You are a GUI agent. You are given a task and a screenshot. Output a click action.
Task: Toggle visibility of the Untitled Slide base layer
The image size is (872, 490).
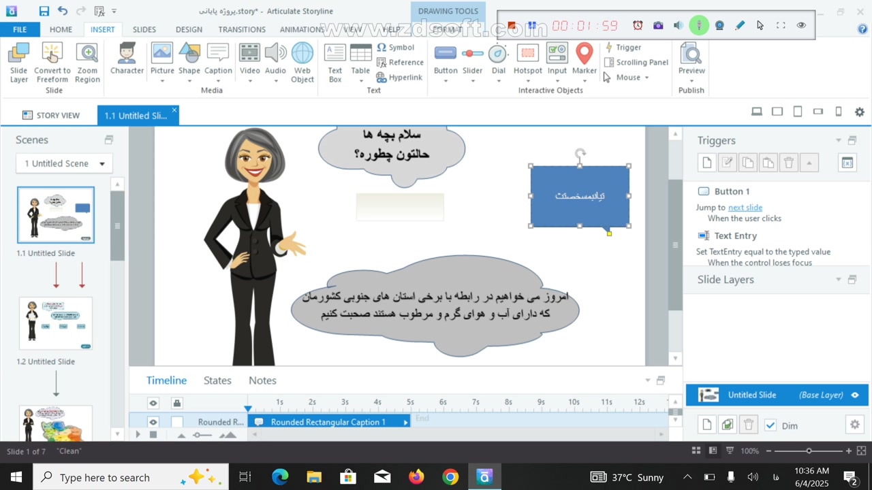pos(855,395)
